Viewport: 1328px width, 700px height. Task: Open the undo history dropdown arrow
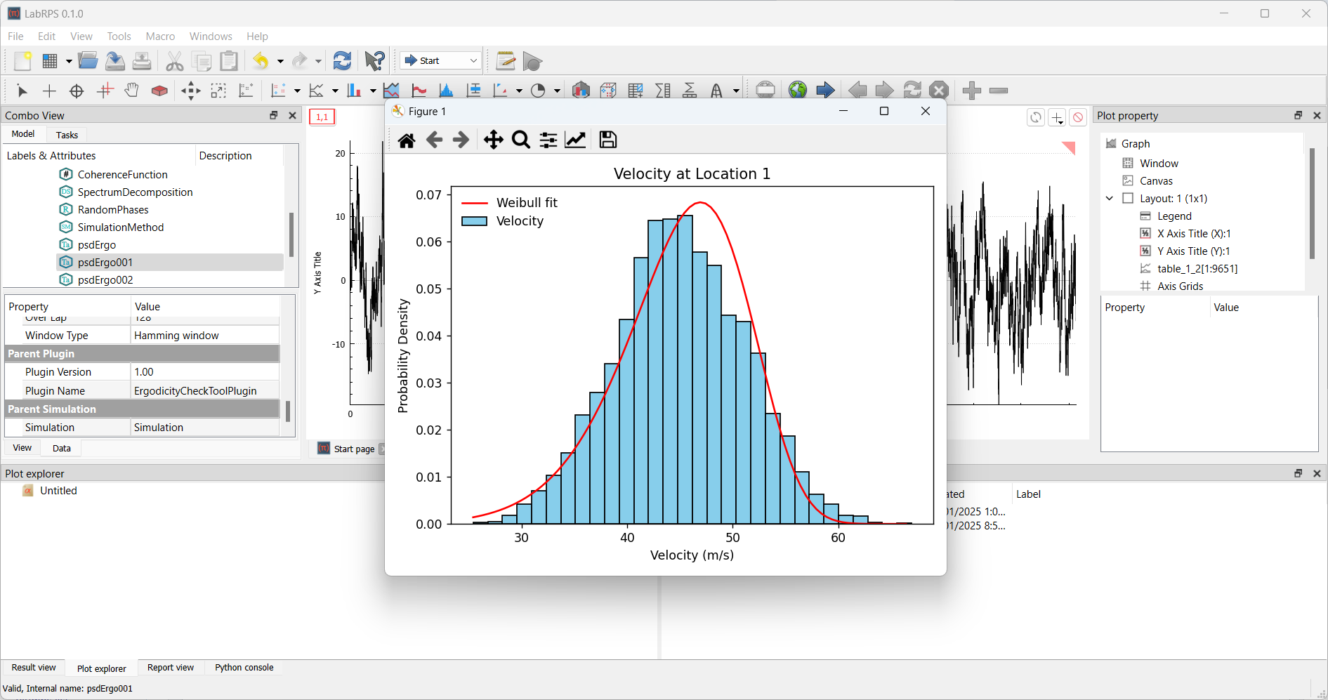coord(280,62)
